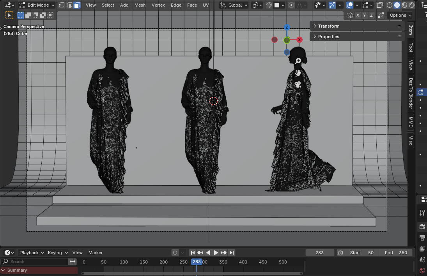
Task: Set selection mode to extend
Action: click(x=28, y=15)
